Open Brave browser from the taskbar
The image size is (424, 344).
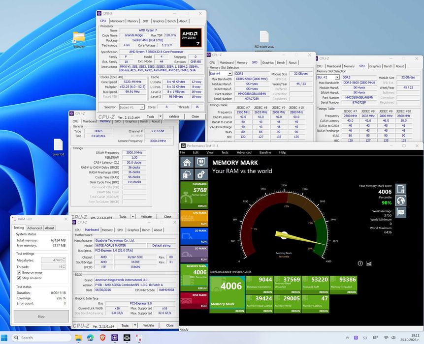[x=103, y=338]
